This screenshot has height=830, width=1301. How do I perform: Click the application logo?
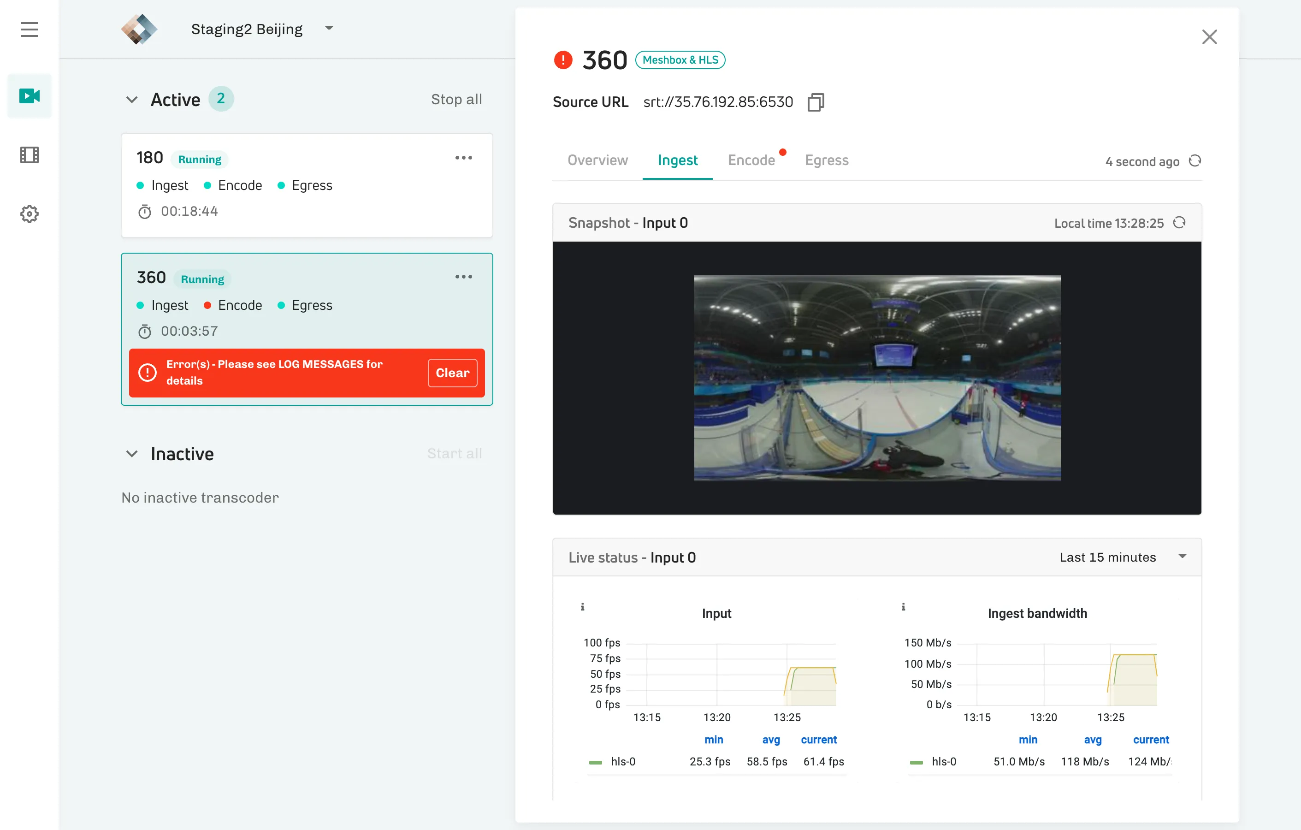point(139,29)
